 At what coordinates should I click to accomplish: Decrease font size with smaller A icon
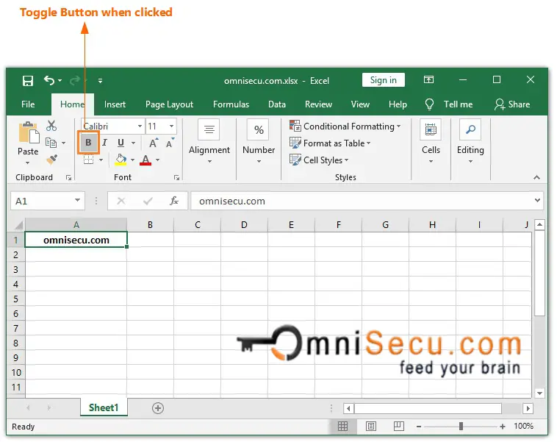170,143
